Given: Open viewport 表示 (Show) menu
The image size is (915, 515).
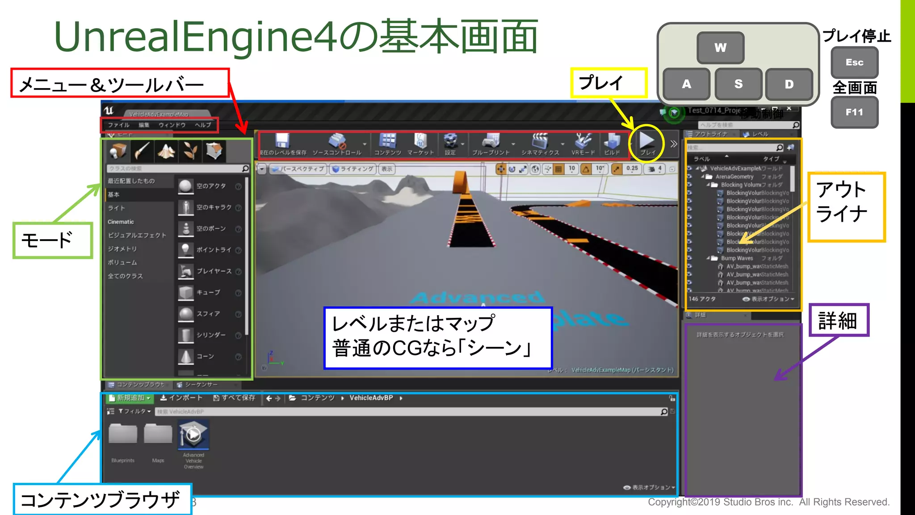Looking at the screenshot, I should [x=387, y=169].
